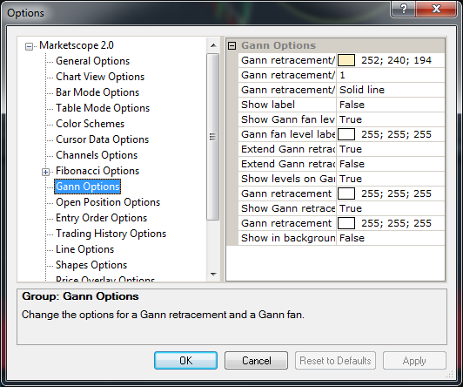Select Trading History Options in tree
463x387 pixels.
111,234
